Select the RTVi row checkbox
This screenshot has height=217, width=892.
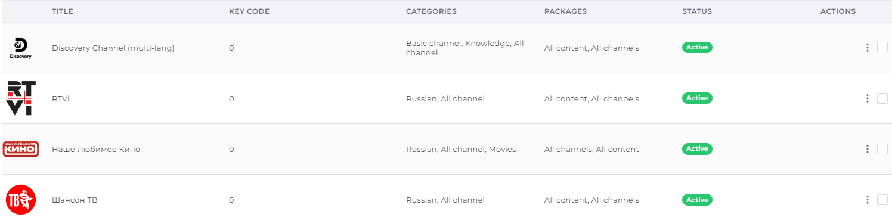[882, 98]
